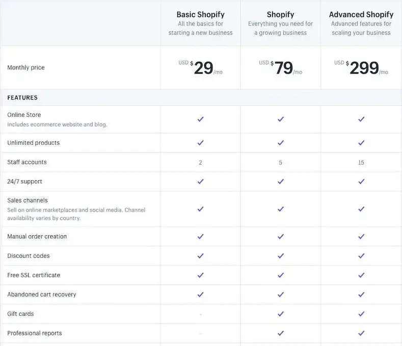This screenshot has height=346, width=402.
Task: Click Basic Shopify Free SSL certificate checkmark
Action: pos(200,275)
